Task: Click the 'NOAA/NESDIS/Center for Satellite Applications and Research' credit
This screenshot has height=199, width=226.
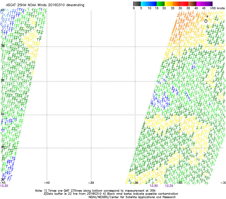Action: point(132,197)
